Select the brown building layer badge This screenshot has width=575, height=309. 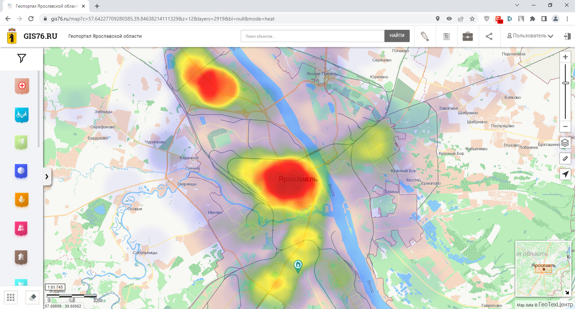click(x=22, y=257)
